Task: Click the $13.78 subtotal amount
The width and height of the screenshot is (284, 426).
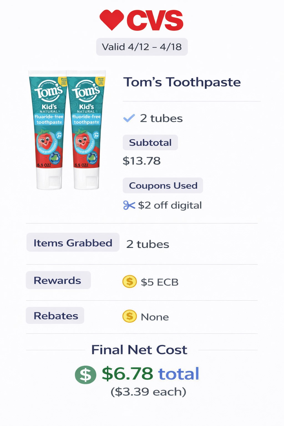Action: click(x=141, y=161)
